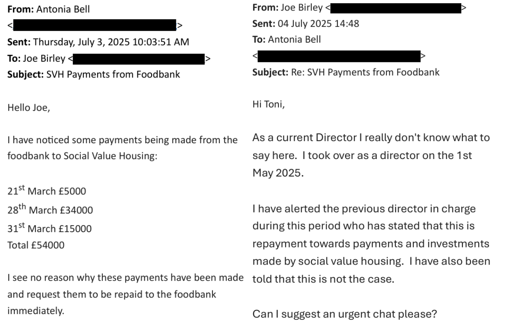Image resolution: width=530 pixels, height=327 pixels.
Task: Click the "To: Antonia Bell" recipient line
Action: (x=287, y=39)
